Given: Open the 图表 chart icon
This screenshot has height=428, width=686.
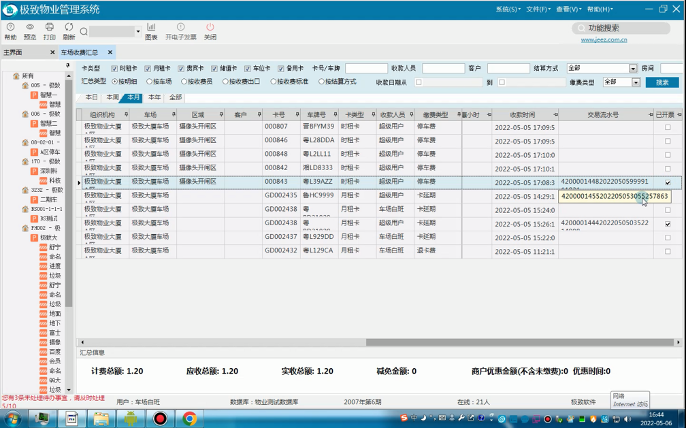Looking at the screenshot, I should pos(151,27).
